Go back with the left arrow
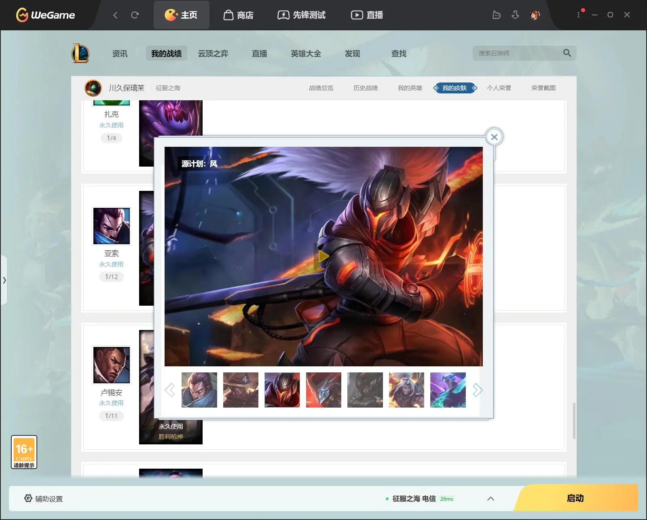 [x=115, y=15]
